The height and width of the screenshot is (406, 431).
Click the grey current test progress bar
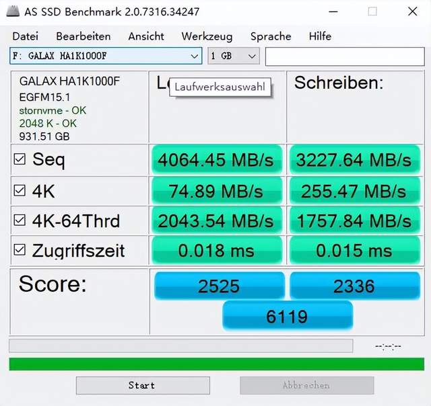pyautogui.click(x=181, y=346)
